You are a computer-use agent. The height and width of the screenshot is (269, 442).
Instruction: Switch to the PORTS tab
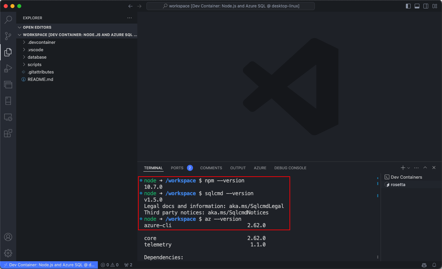tap(176, 168)
